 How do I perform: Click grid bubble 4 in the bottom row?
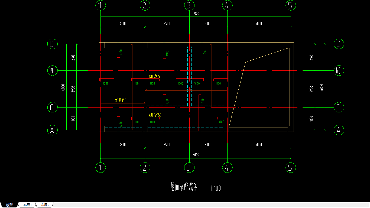(227, 168)
